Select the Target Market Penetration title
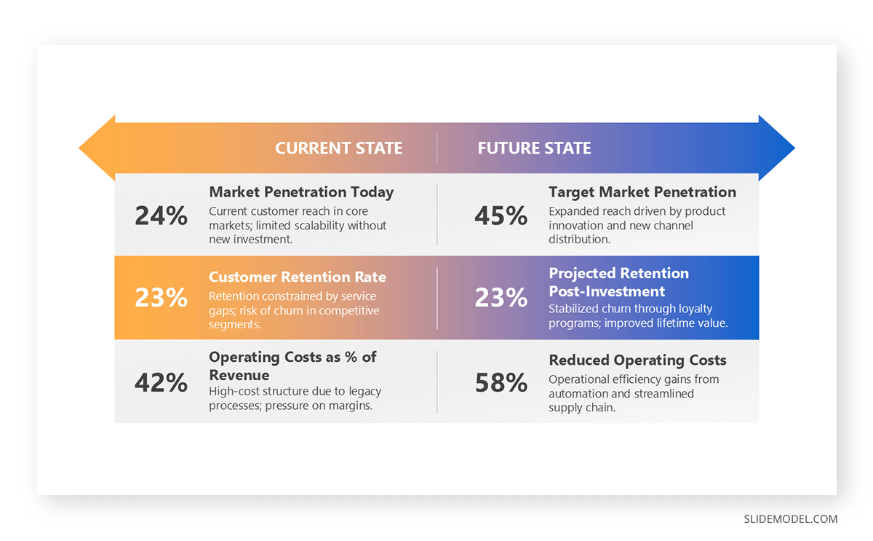Screen dimensions: 873x541 click(x=642, y=192)
